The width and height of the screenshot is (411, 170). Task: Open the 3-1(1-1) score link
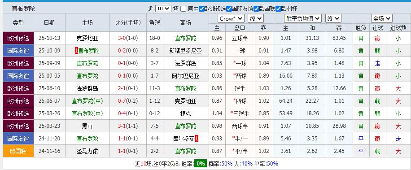coord(128,126)
